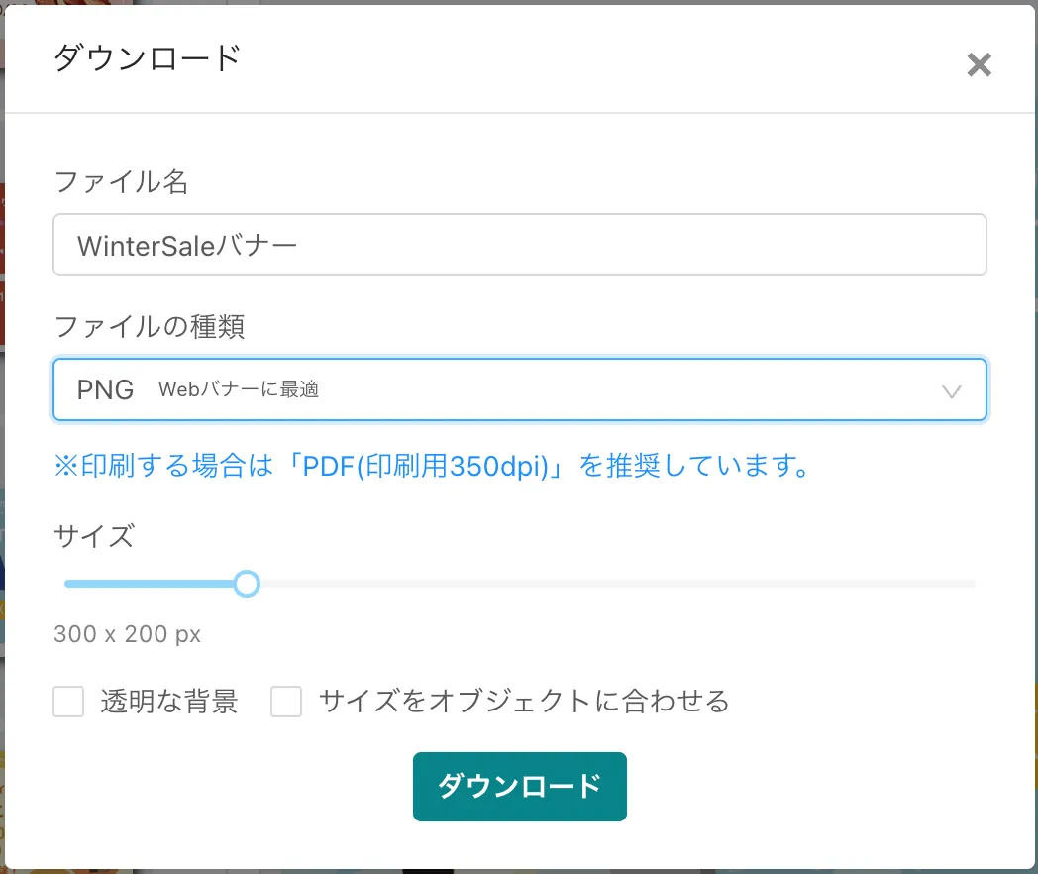Select the WinterSaleバナー file name field

519,244
